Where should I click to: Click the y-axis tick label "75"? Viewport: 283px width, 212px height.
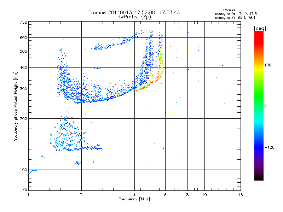25,189
